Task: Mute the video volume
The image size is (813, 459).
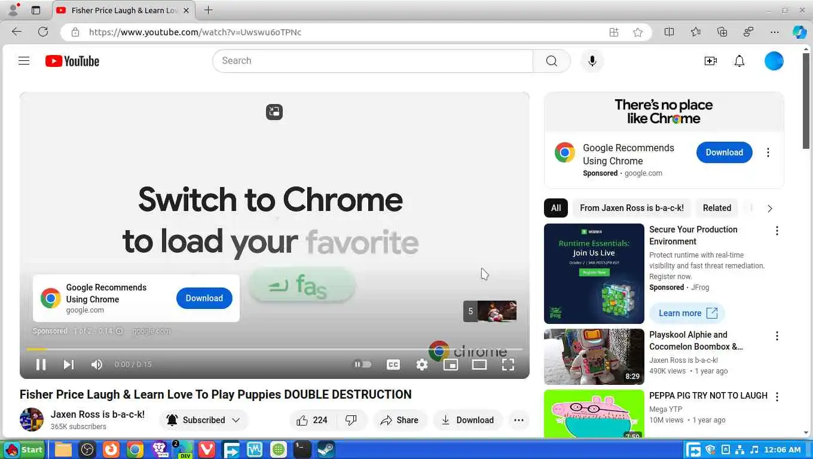Action: click(96, 364)
